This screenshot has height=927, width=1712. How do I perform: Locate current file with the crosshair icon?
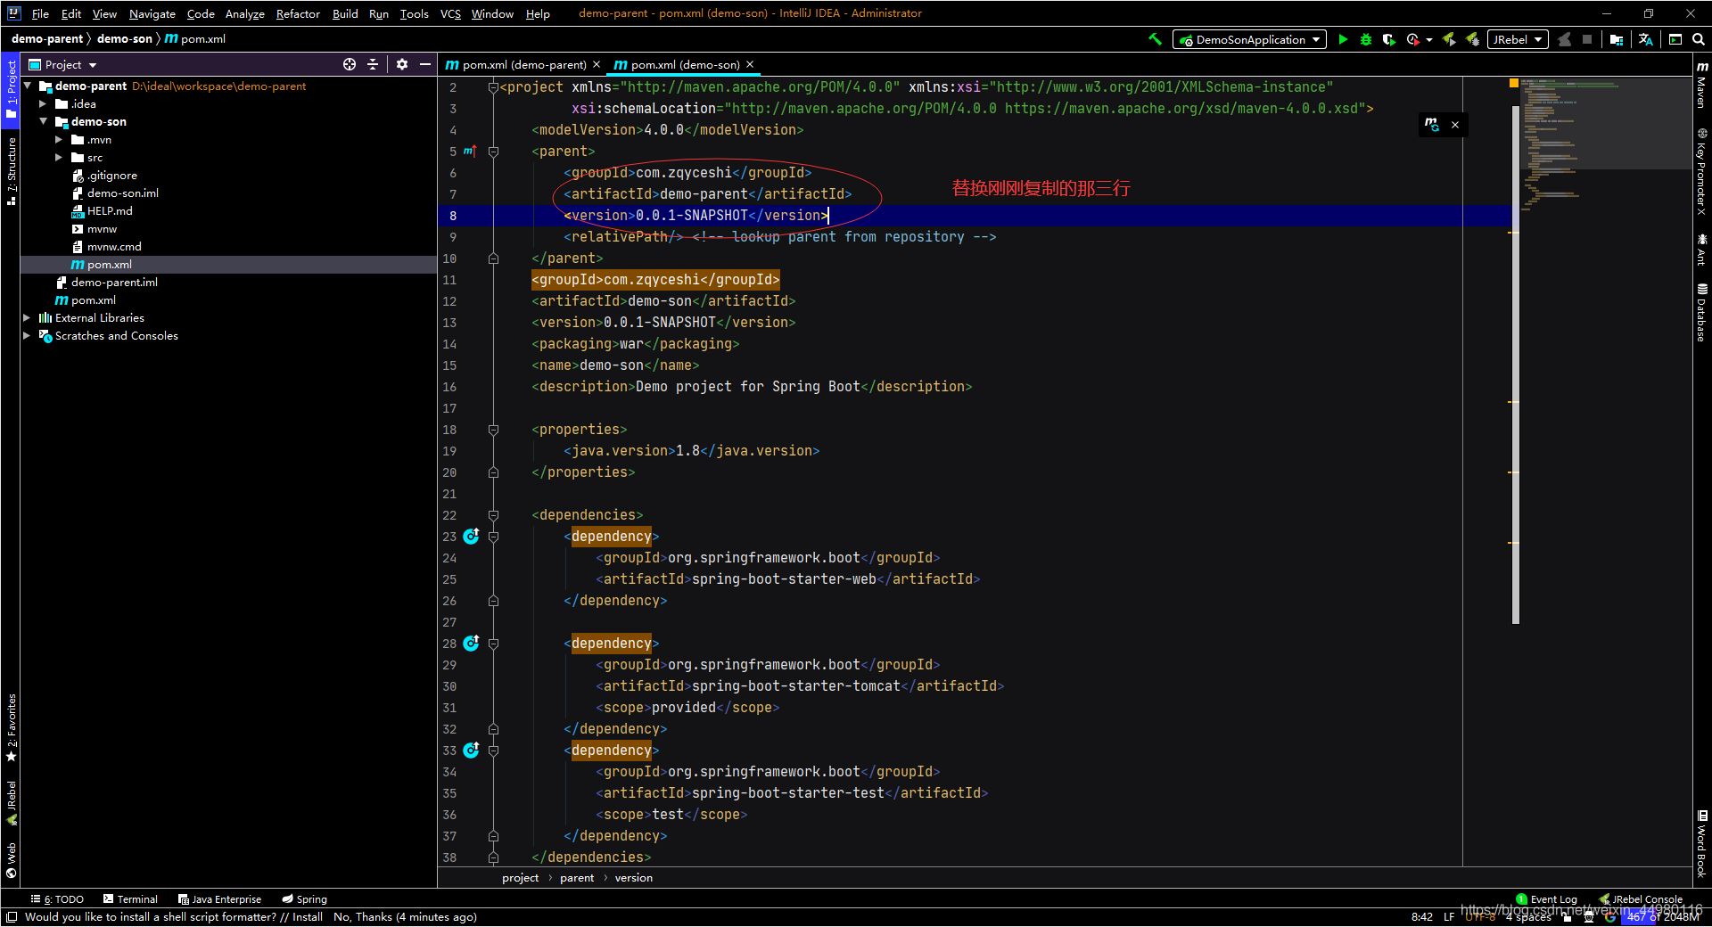(x=350, y=64)
